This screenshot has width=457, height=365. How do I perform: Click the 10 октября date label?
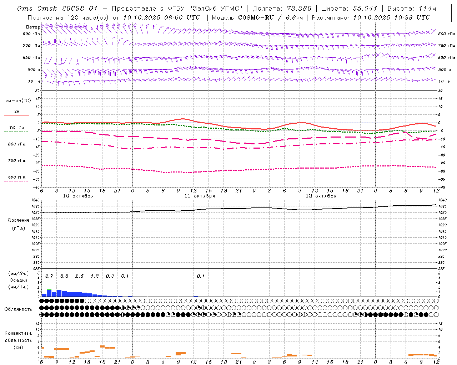(78, 196)
